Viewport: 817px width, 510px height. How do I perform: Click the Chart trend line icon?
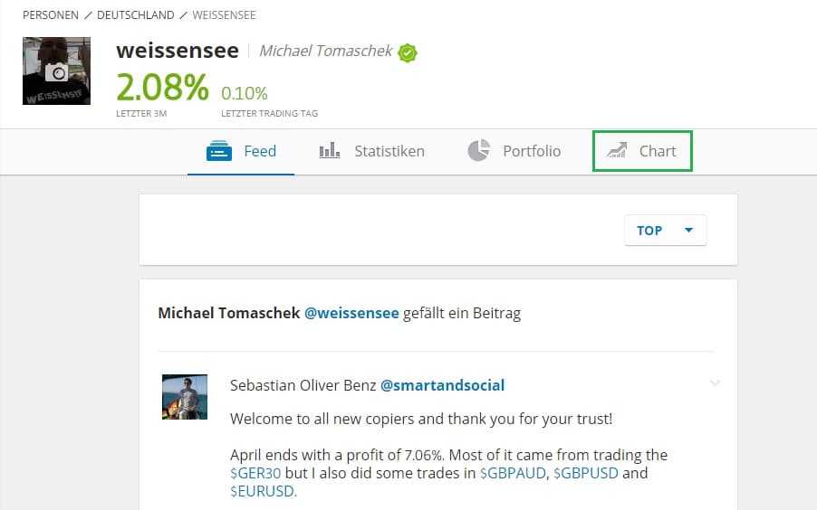click(x=617, y=151)
